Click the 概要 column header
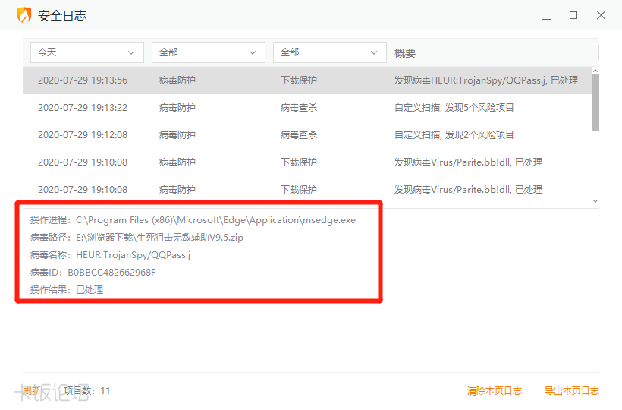The height and width of the screenshot is (410, 622). point(405,53)
